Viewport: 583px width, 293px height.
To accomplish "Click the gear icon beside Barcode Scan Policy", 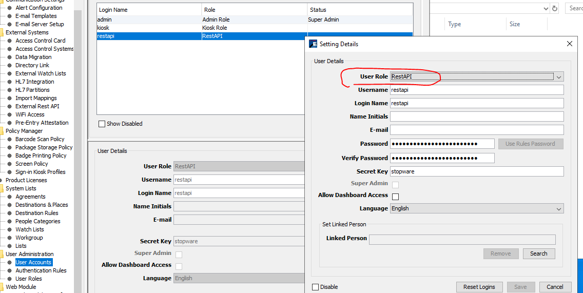I will (9, 139).
